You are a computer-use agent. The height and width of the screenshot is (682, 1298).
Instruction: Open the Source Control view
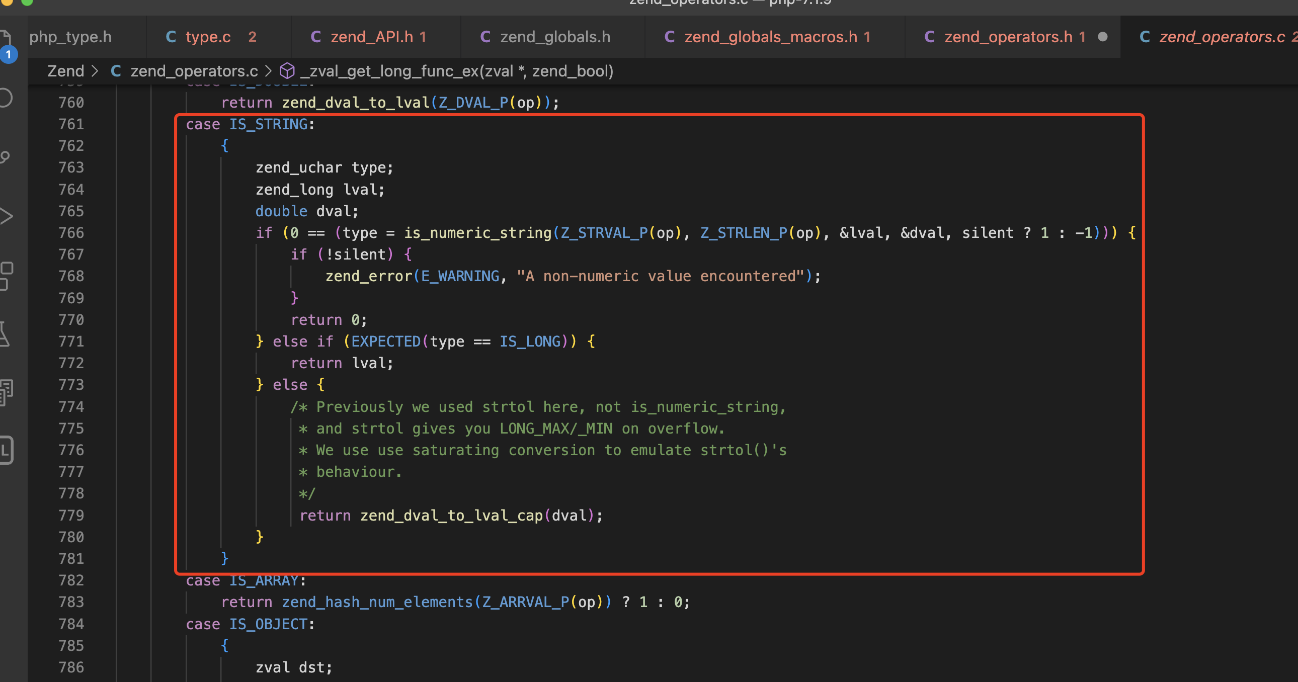pyautogui.click(x=5, y=157)
